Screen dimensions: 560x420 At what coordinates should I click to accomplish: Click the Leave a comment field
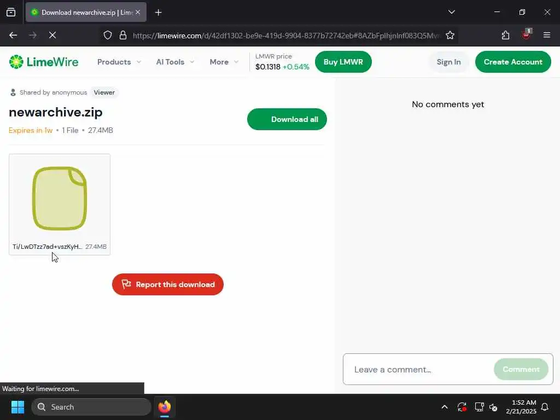(x=422, y=369)
